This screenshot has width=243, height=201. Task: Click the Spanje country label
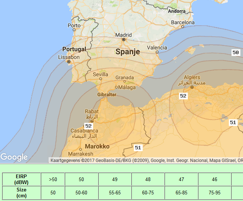[x=128, y=52]
